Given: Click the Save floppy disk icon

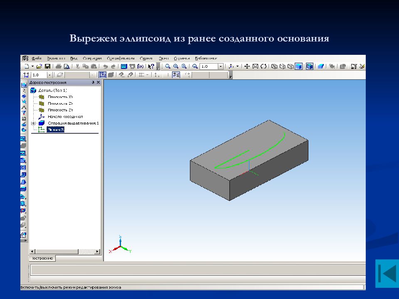Looking at the screenshot, I should 47,66.
